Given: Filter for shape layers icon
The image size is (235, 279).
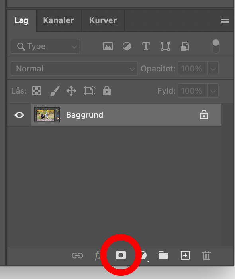Looking at the screenshot, I should 165,47.
